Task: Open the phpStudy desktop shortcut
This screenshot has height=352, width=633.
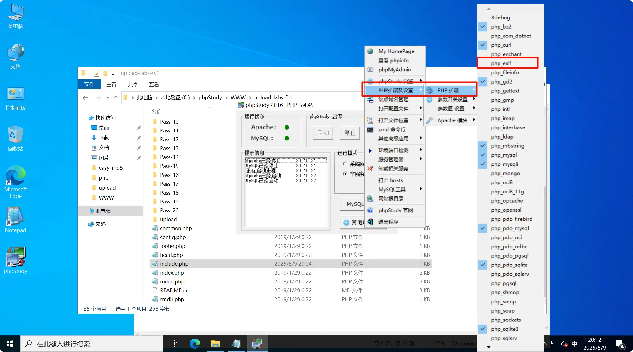Action: (16, 260)
